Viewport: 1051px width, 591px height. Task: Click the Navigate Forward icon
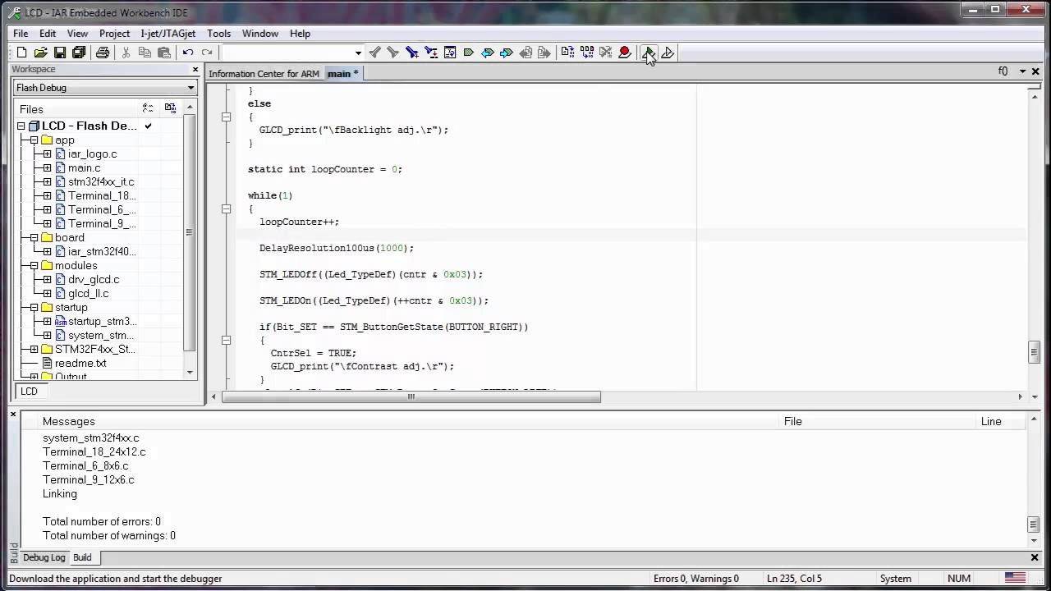[x=544, y=53]
